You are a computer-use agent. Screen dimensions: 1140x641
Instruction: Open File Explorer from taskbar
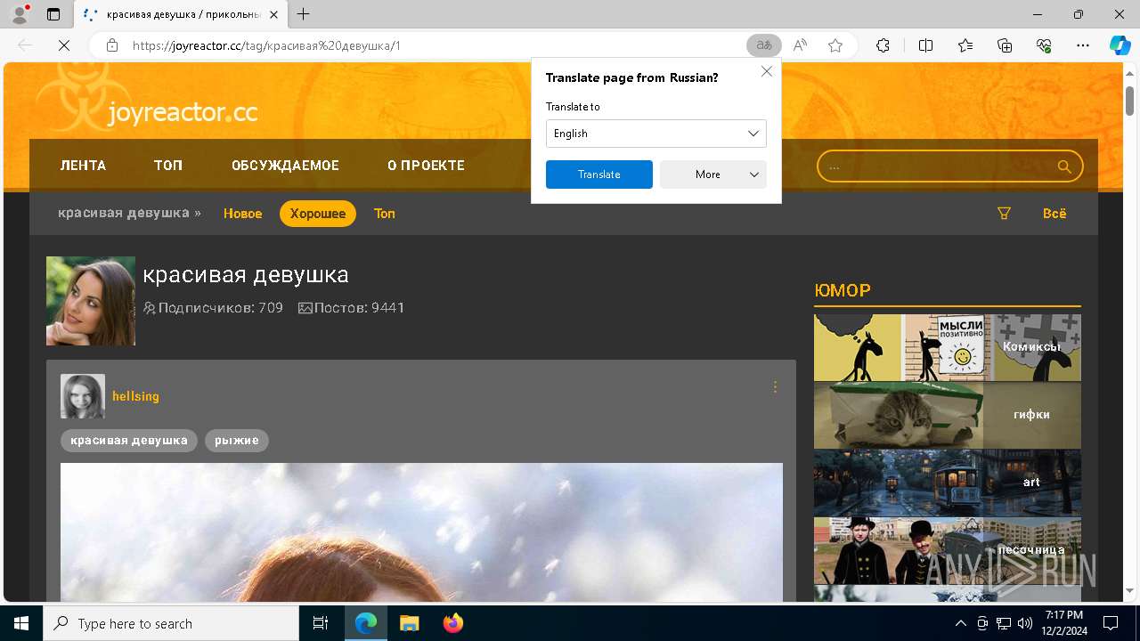click(x=409, y=623)
